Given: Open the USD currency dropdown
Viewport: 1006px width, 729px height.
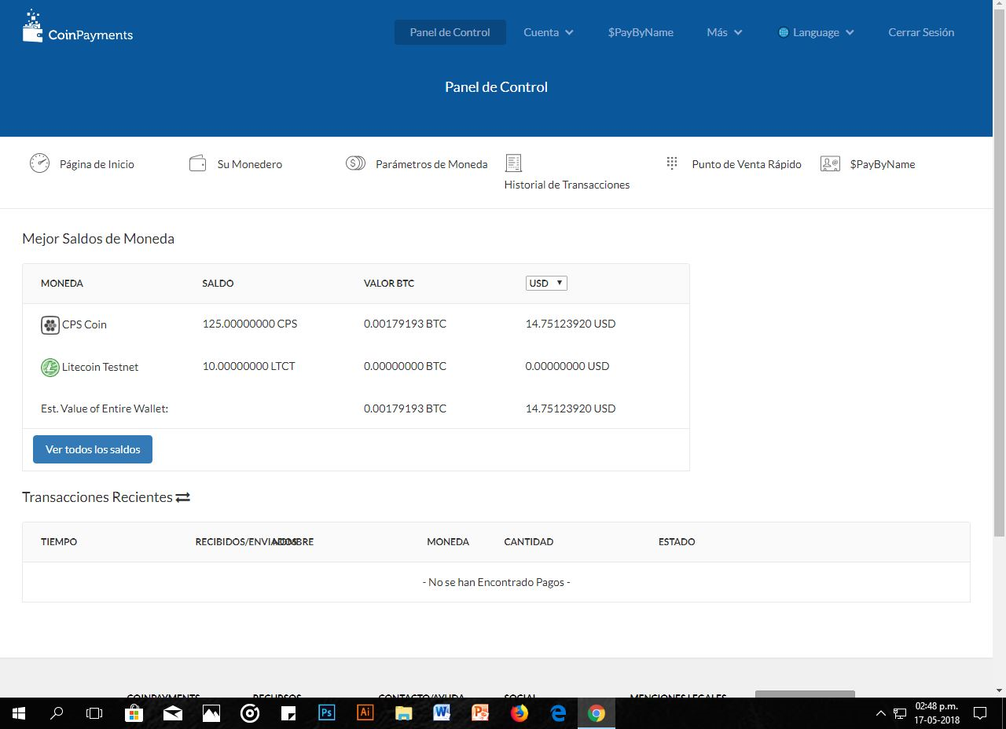Looking at the screenshot, I should pos(546,283).
